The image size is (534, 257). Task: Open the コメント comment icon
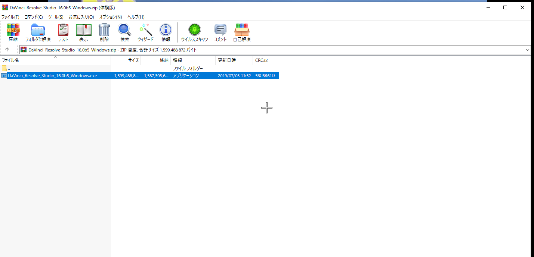(x=220, y=32)
